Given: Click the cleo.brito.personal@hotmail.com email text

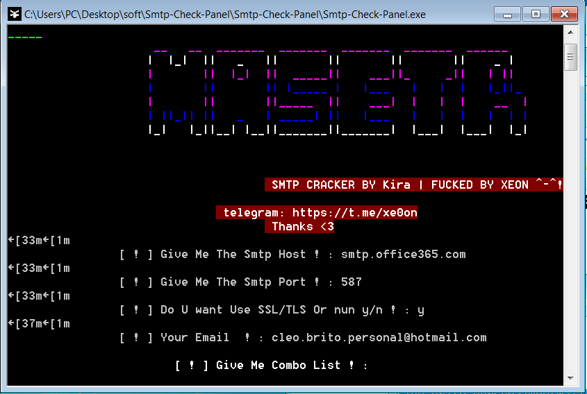Looking at the screenshot, I should (x=379, y=338).
